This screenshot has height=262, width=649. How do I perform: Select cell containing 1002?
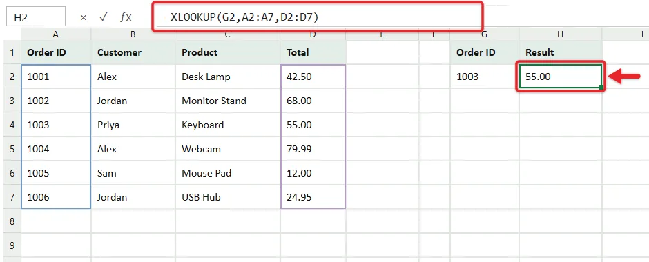pos(56,101)
